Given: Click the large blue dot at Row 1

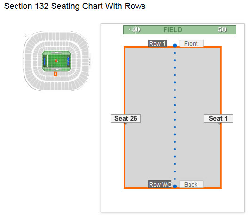Looking at the screenshot, I should [175, 46].
